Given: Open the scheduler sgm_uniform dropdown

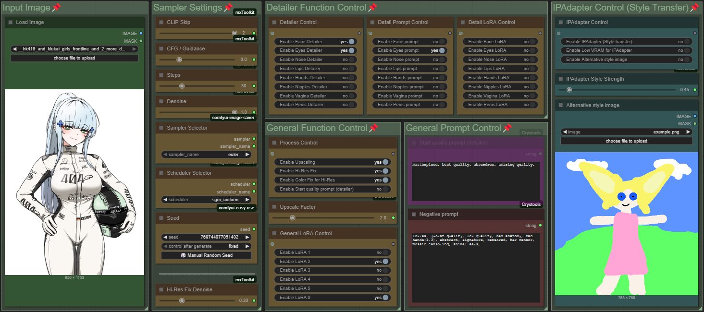Looking at the screenshot, I should pyautogui.click(x=207, y=200).
